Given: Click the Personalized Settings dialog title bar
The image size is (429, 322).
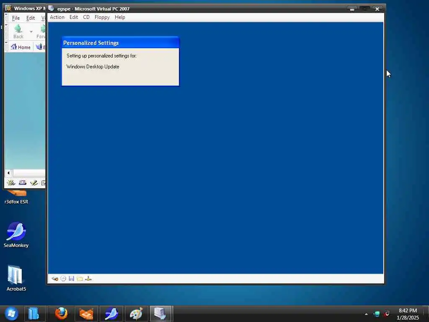Looking at the screenshot, I should click(120, 43).
